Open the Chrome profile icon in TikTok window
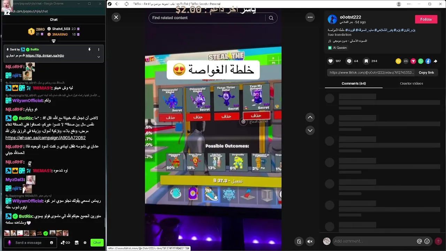 coord(399,4)
